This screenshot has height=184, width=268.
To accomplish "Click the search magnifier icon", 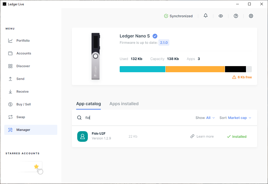I will click(x=79, y=118).
